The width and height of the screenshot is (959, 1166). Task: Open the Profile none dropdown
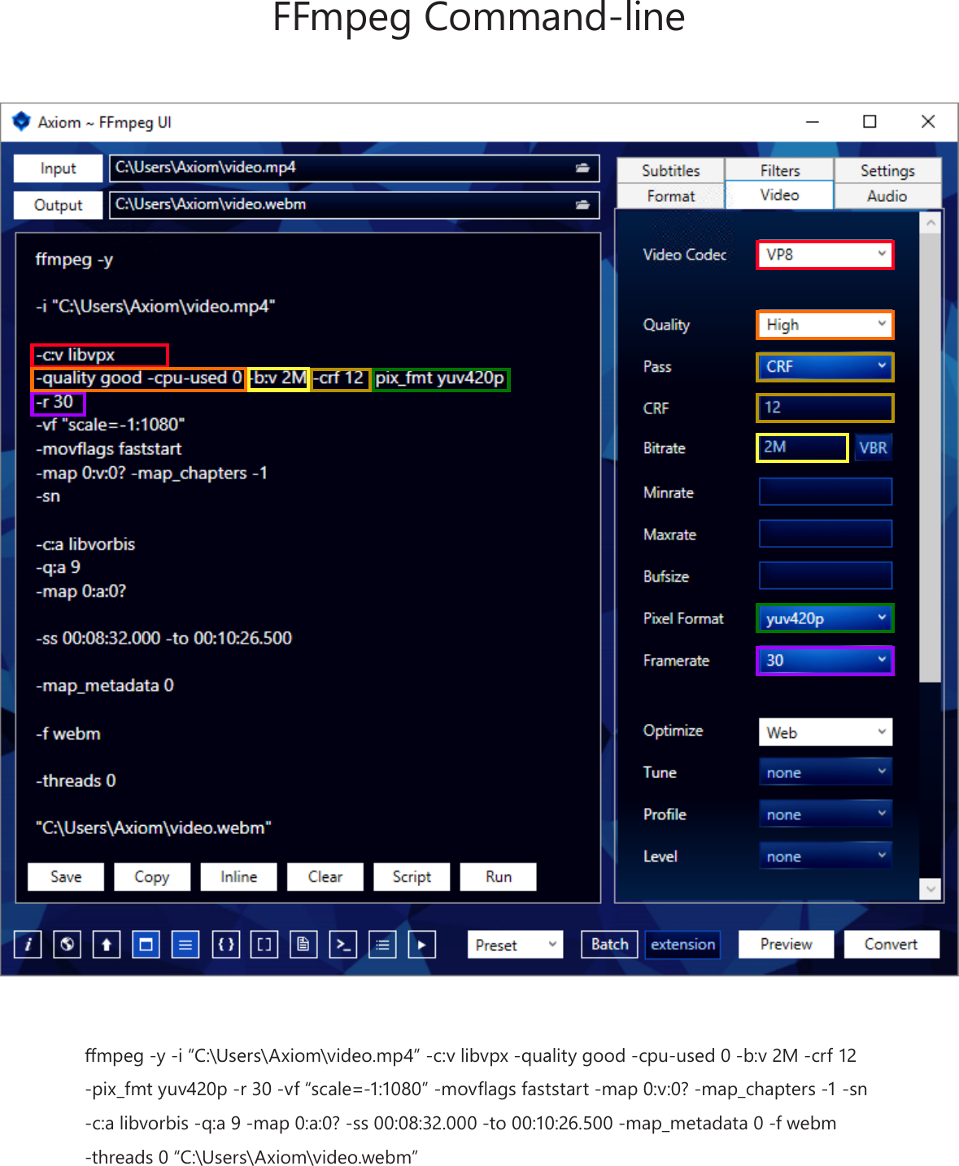pos(825,814)
